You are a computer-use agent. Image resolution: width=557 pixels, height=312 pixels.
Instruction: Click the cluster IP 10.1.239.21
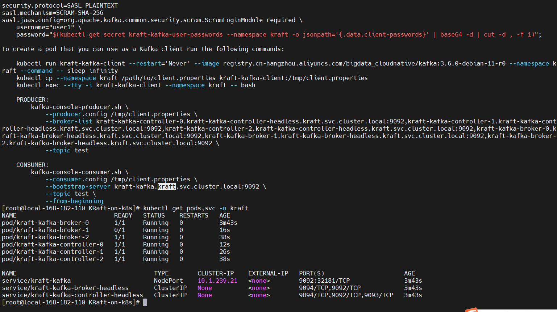[x=217, y=281]
